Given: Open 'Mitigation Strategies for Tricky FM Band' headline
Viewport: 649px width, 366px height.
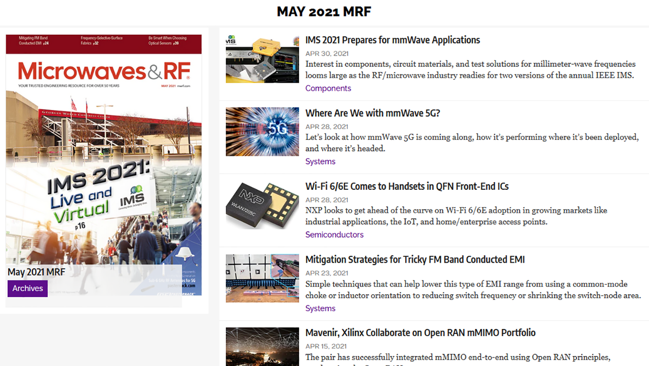Looking at the screenshot, I should click(x=415, y=259).
